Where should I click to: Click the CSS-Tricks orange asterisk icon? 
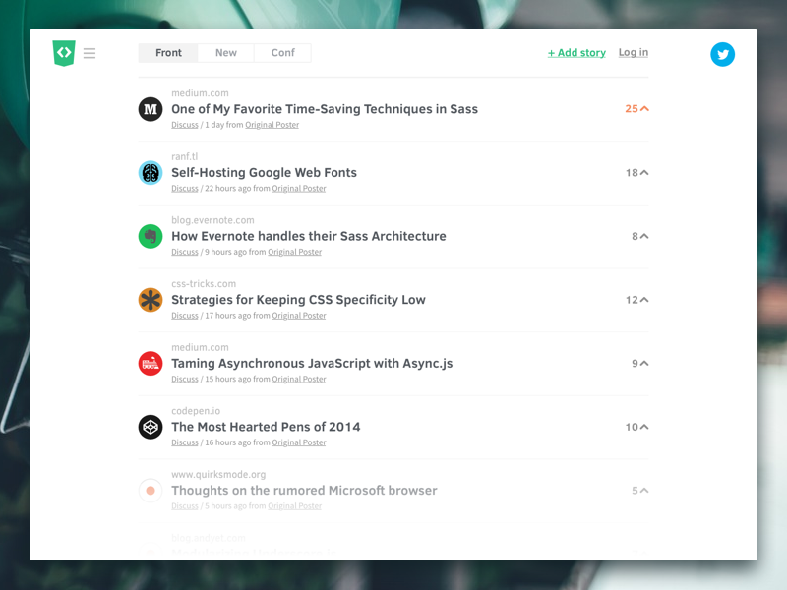tap(150, 300)
